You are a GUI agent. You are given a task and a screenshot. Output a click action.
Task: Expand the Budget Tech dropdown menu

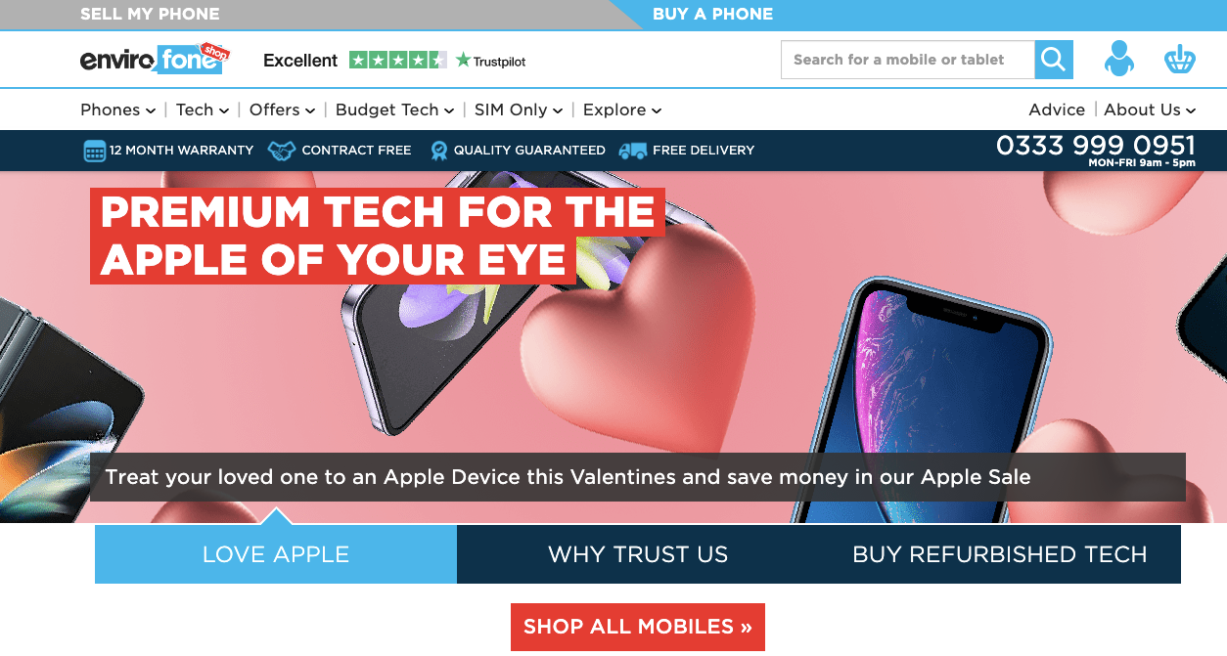tap(394, 109)
